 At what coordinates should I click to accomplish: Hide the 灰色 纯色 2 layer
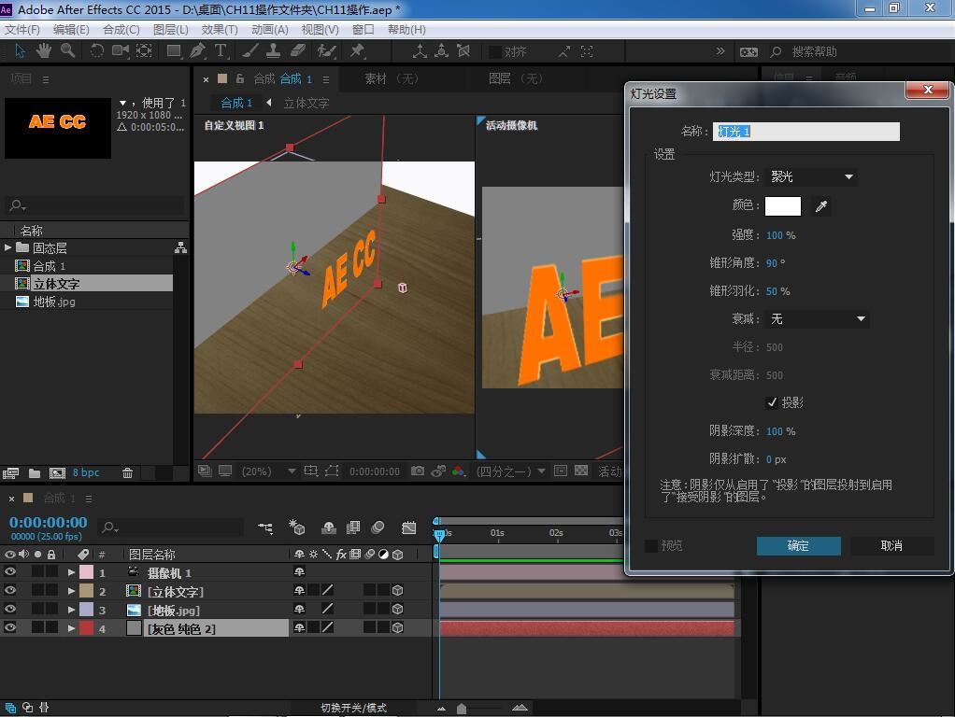pyautogui.click(x=10, y=627)
